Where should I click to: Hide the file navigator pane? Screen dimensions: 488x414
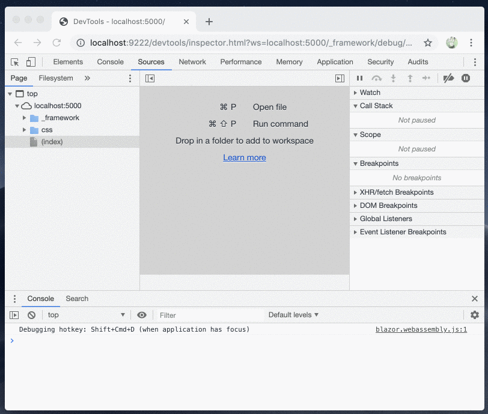[150, 78]
